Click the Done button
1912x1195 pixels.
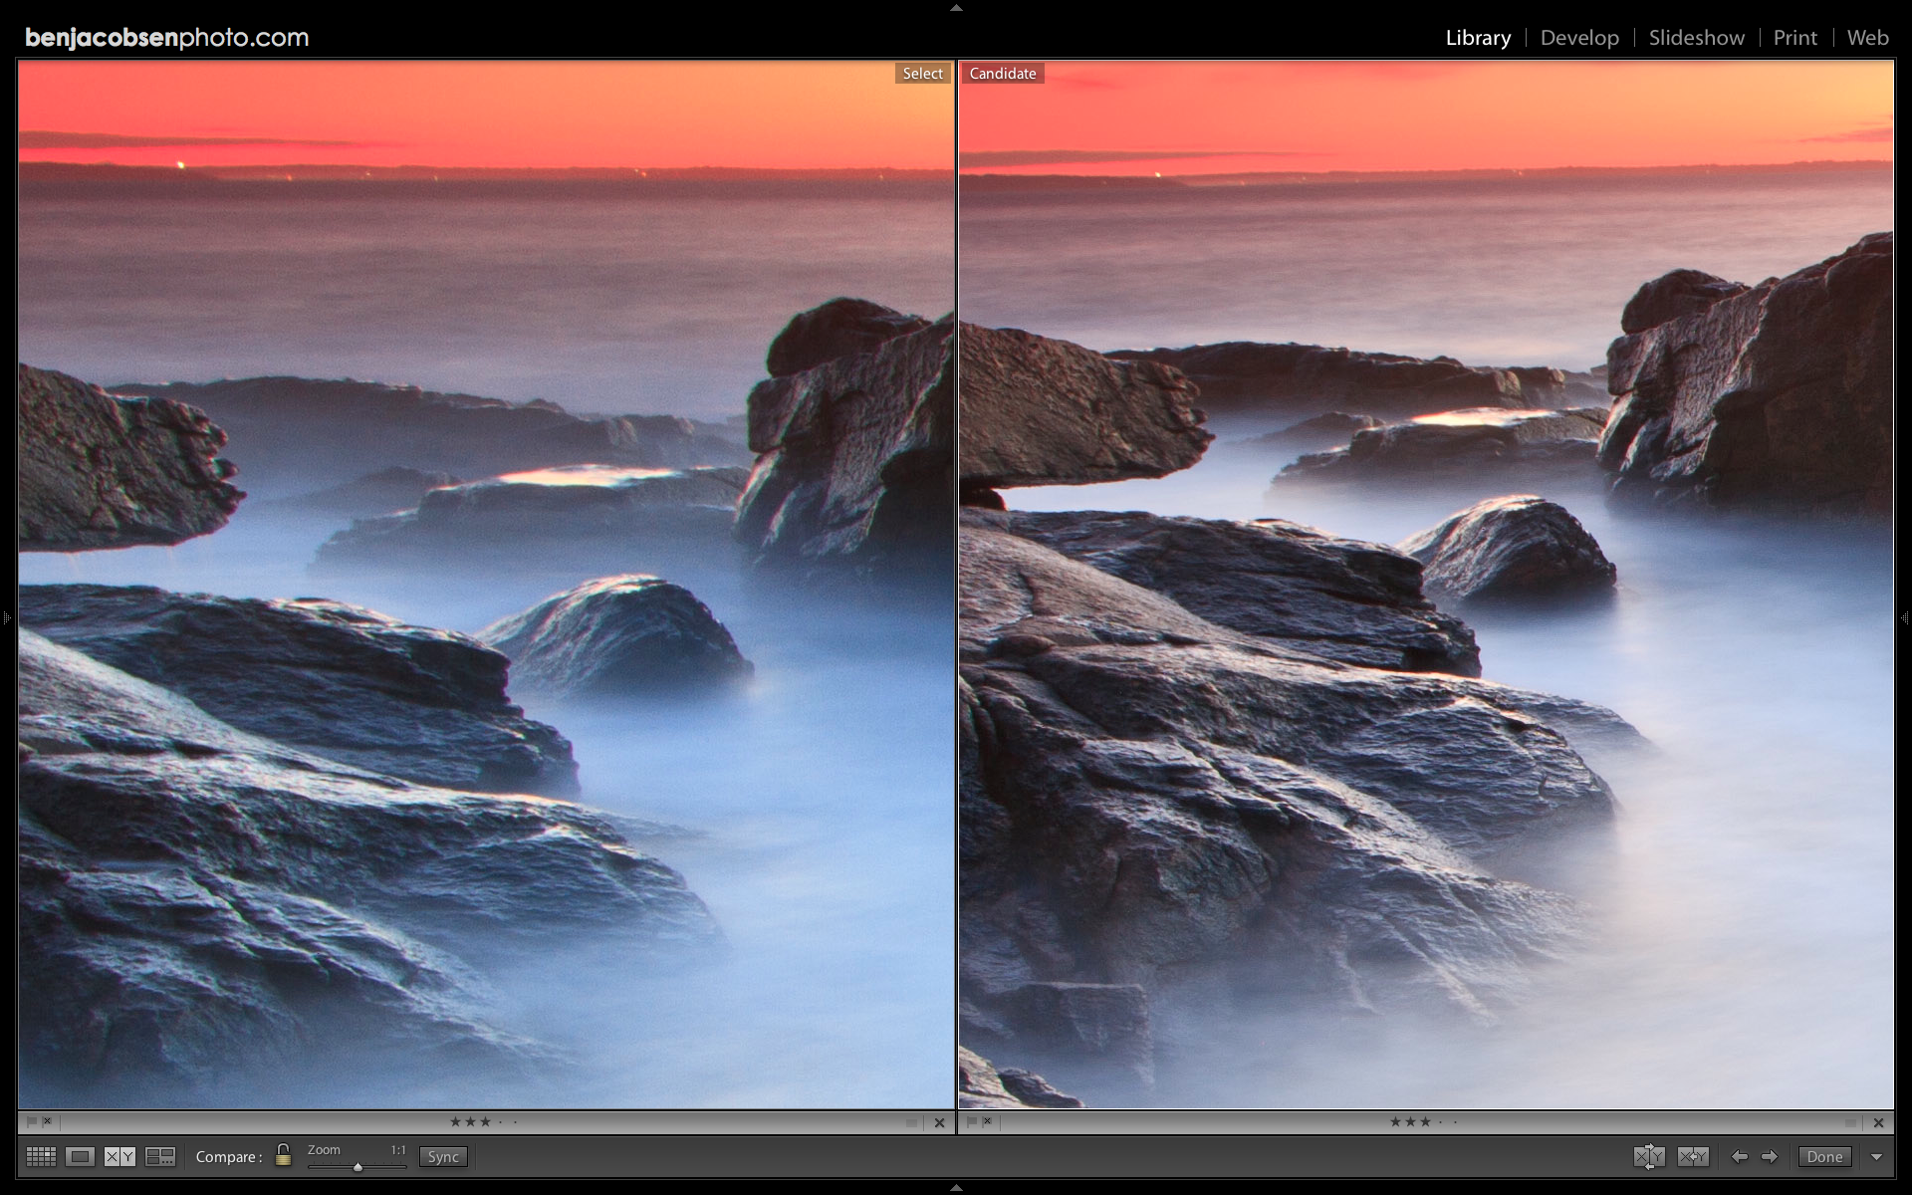pyautogui.click(x=1824, y=1156)
